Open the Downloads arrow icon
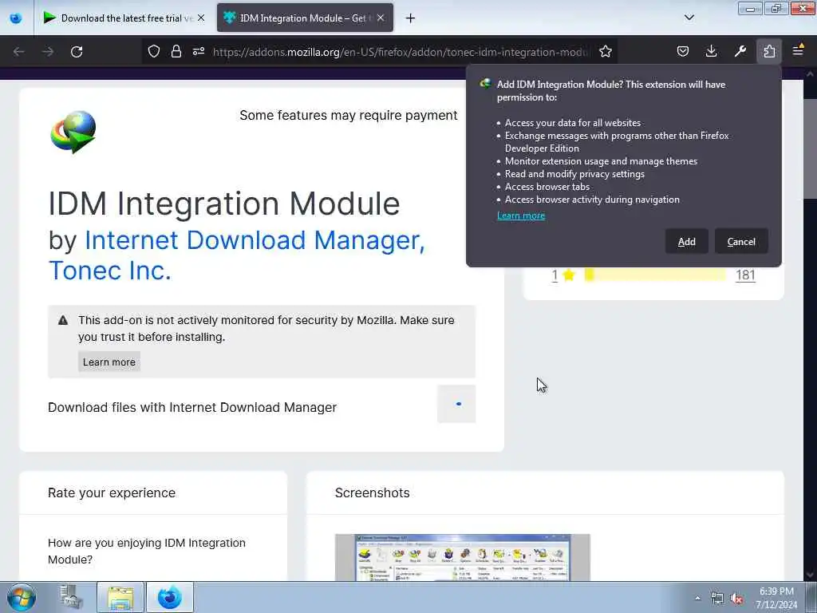Viewport: 817px width, 613px height. click(711, 51)
